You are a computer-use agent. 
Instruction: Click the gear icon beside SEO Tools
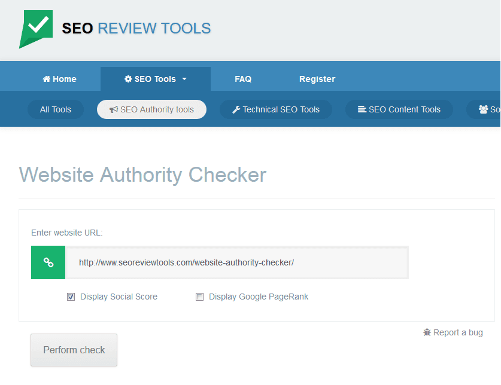point(128,78)
